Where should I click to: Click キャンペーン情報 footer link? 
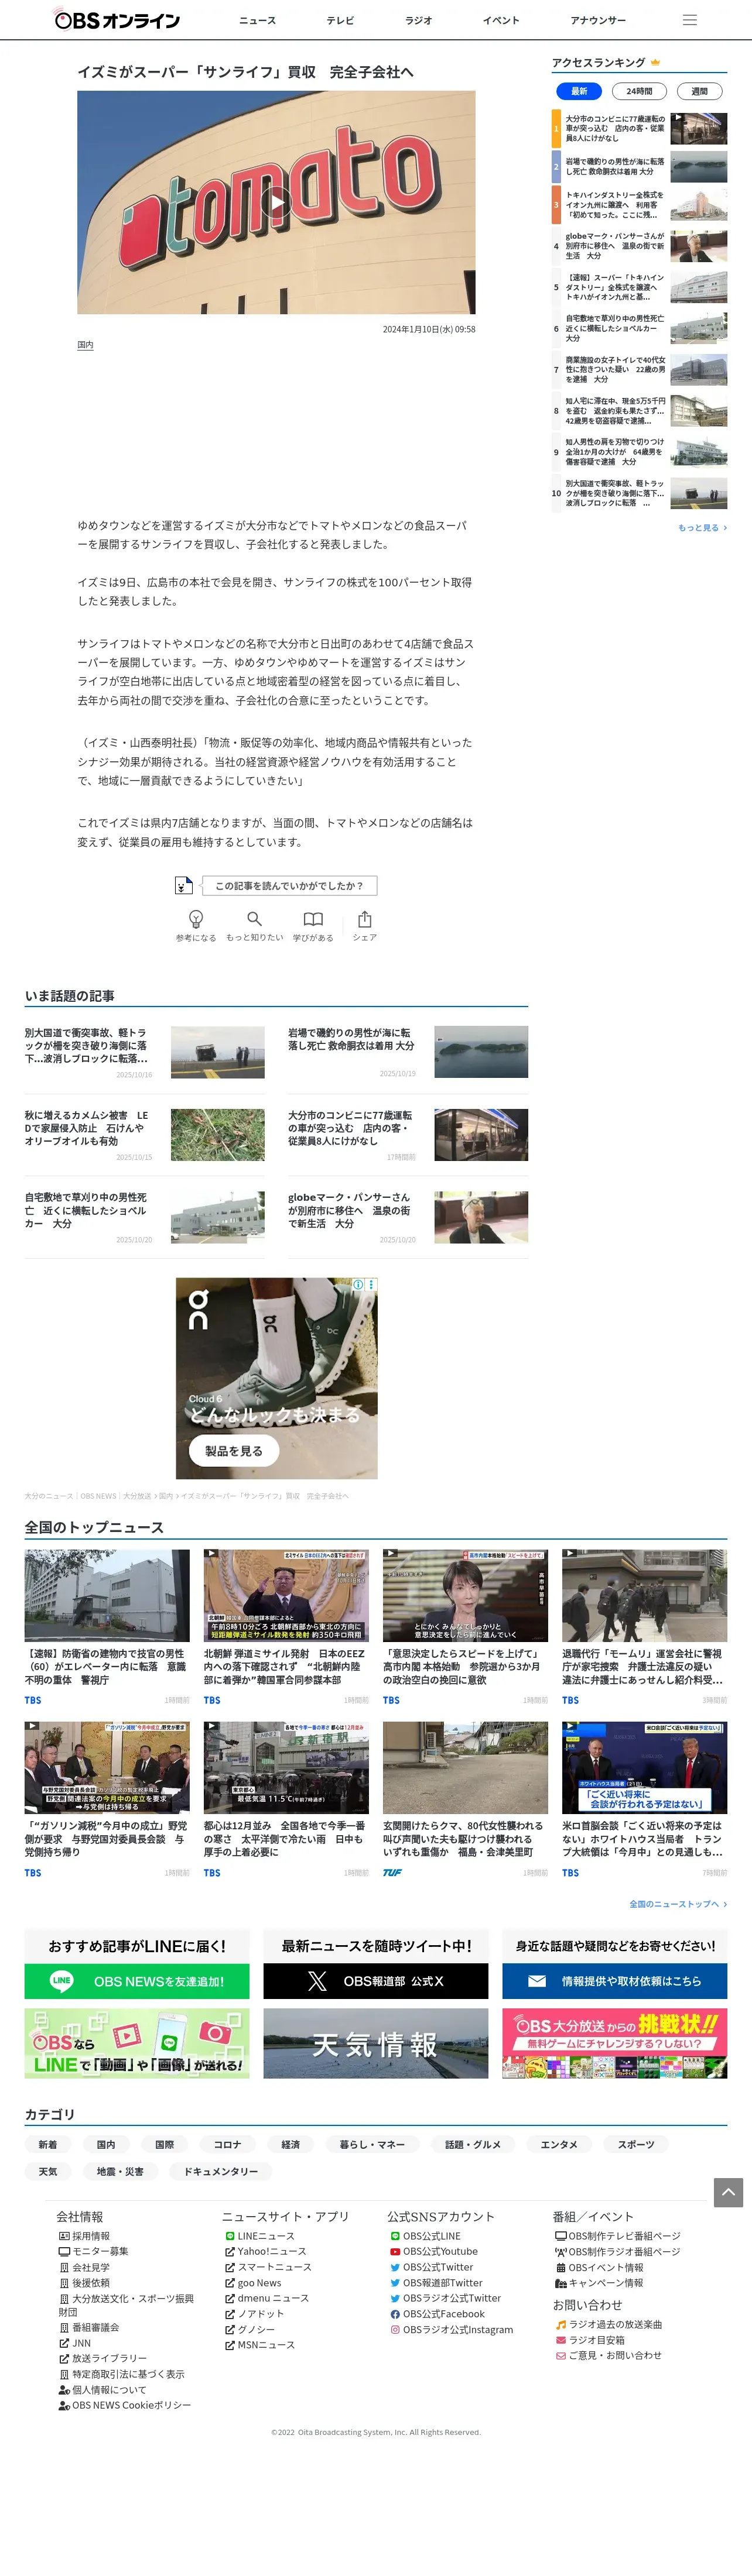coord(600,2283)
